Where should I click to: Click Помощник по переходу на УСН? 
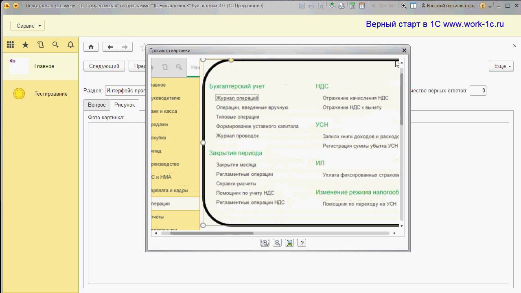coord(359,204)
